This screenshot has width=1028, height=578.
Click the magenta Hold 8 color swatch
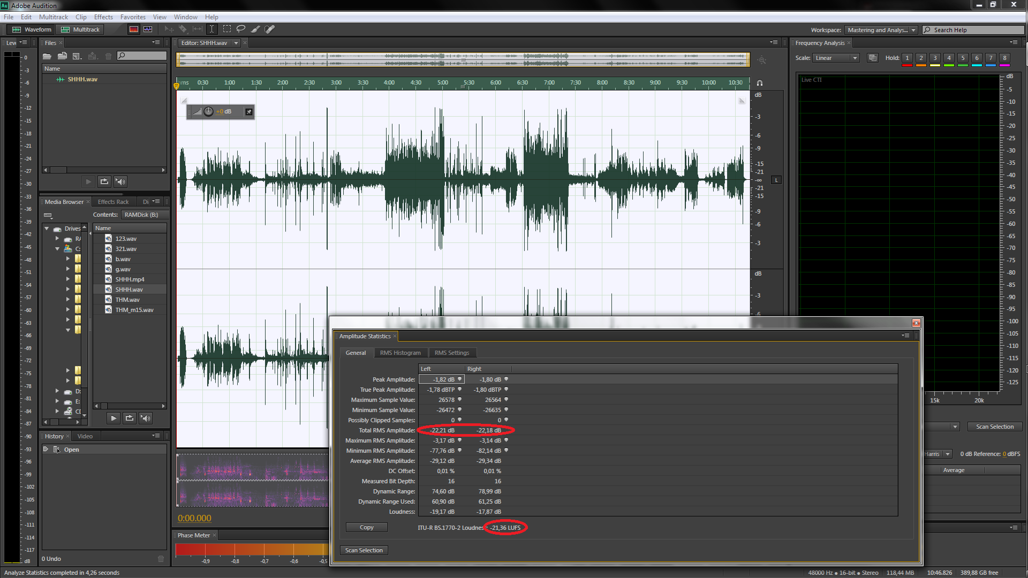click(x=1004, y=65)
